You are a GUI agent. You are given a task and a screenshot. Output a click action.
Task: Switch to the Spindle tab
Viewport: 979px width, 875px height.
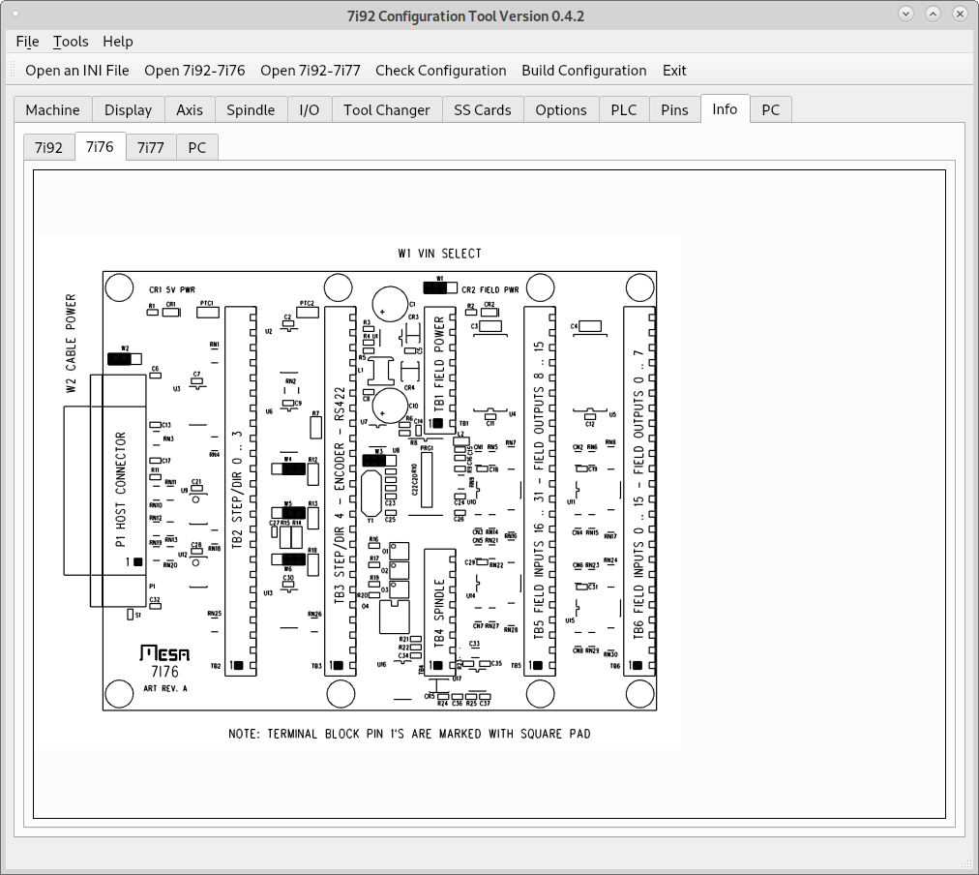pos(251,110)
